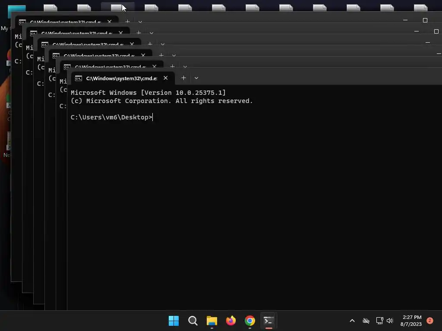Open the Windows Start menu
This screenshot has height=331, width=442.
pyautogui.click(x=174, y=321)
